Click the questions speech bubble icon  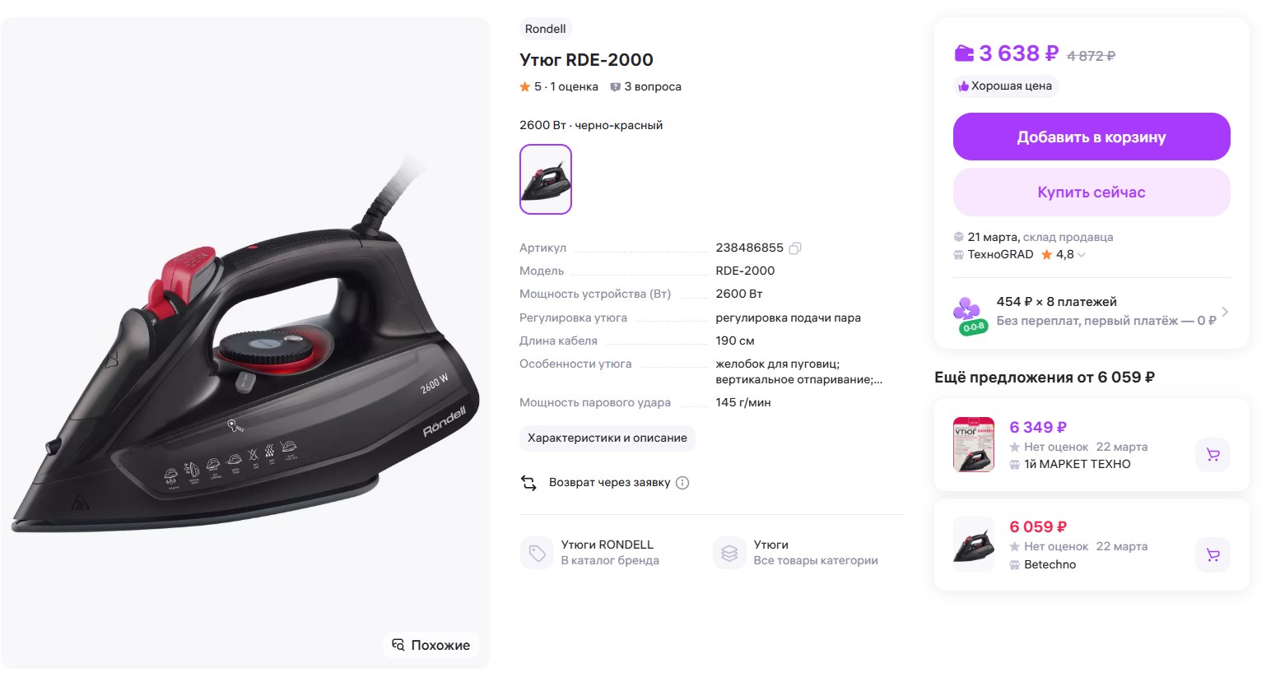coord(615,87)
